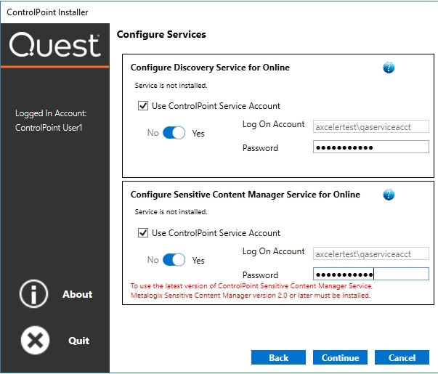Click the Quit label in the sidebar
438x374 pixels.
pyautogui.click(x=78, y=341)
